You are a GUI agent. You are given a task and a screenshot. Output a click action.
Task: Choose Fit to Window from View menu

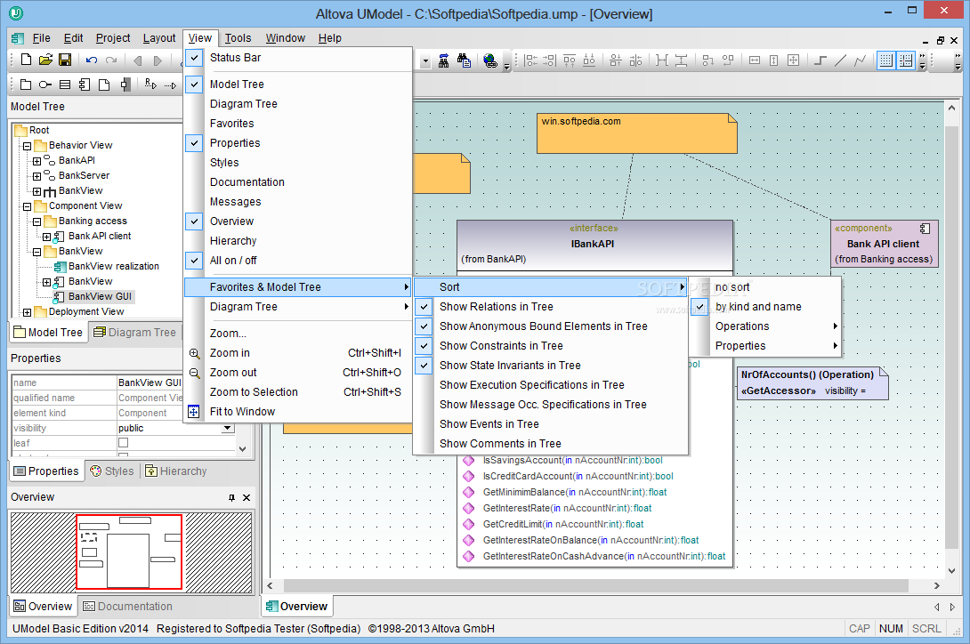298,411
